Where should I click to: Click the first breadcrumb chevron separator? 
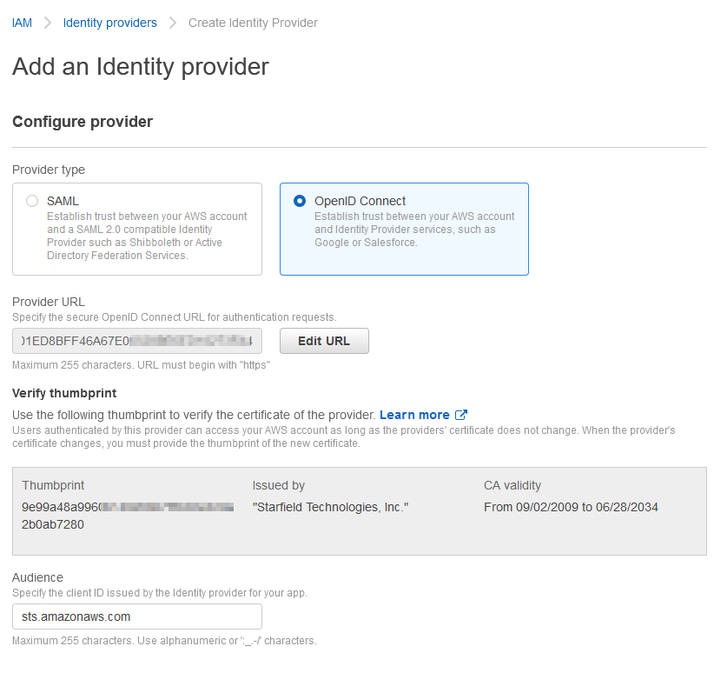pos(48,23)
